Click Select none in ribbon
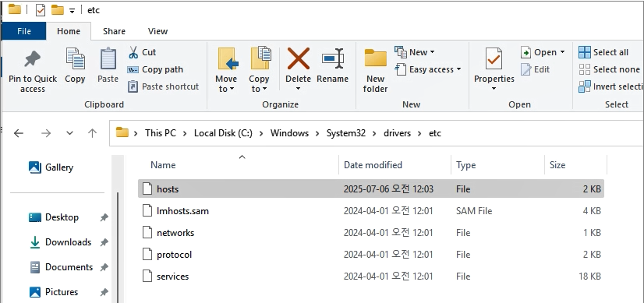 pos(609,69)
